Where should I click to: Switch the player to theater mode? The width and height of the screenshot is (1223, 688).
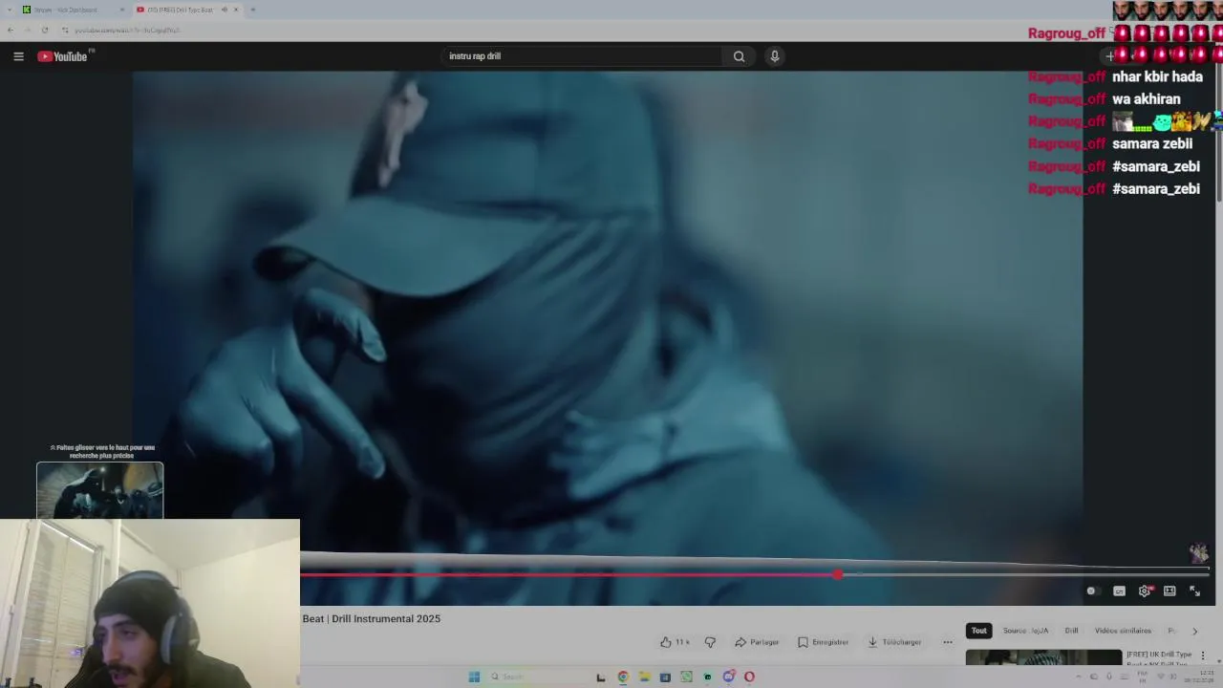pyautogui.click(x=1169, y=591)
